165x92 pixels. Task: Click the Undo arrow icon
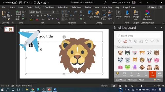tap(25, 3)
